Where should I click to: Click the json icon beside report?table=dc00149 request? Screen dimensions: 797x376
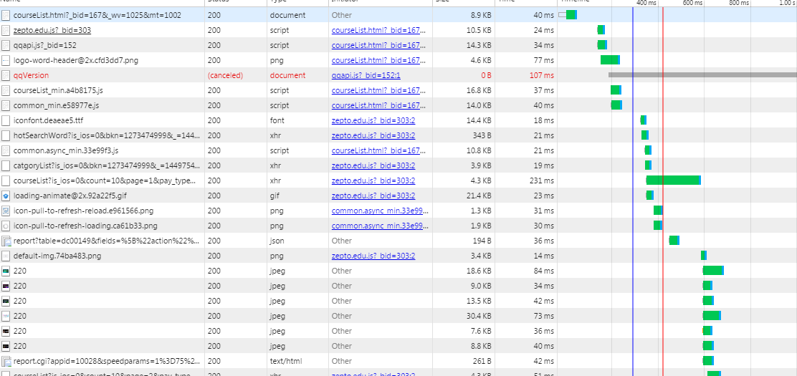[6, 241]
